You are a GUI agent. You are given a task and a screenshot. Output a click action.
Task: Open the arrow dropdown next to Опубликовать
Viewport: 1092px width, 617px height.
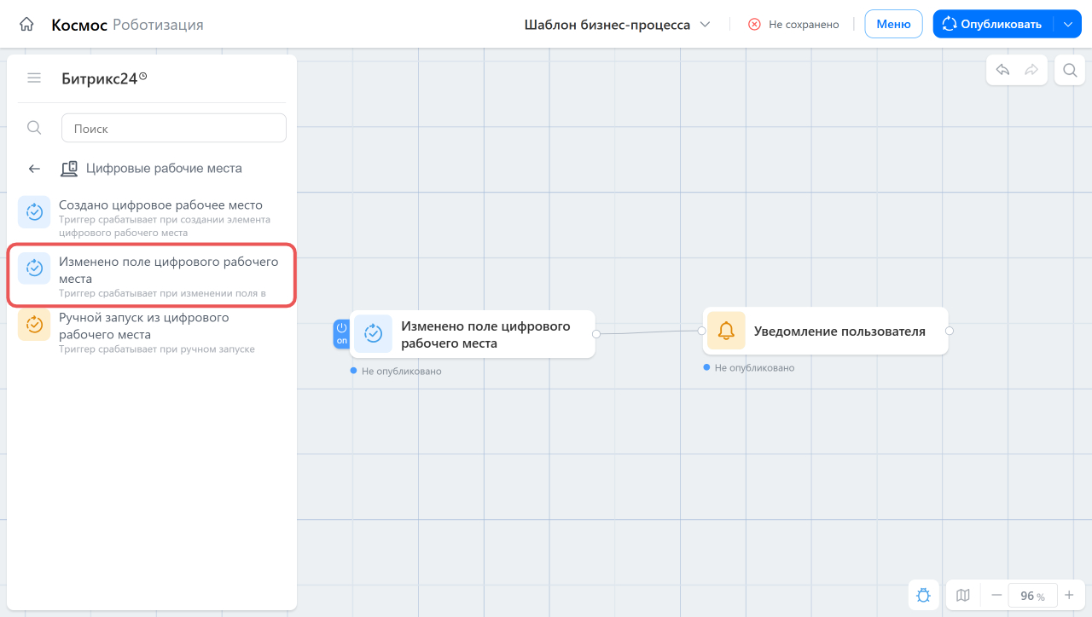tap(1068, 24)
